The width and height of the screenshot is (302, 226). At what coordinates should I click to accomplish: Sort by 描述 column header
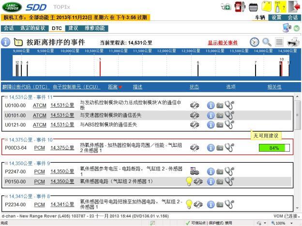(x=137, y=87)
